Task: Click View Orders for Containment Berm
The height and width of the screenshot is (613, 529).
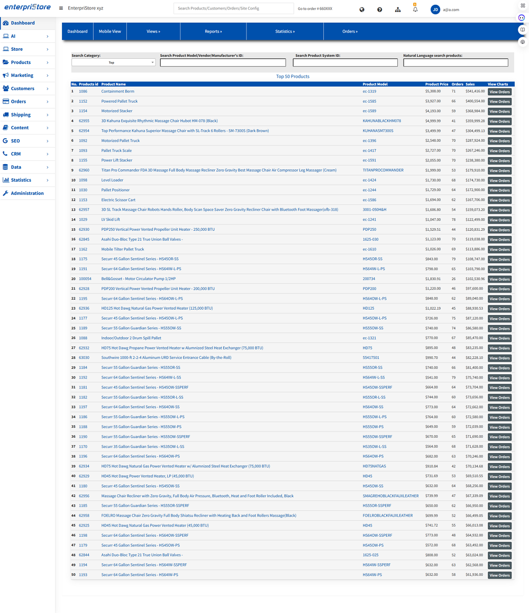Action: pyautogui.click(x=499, y=92)
